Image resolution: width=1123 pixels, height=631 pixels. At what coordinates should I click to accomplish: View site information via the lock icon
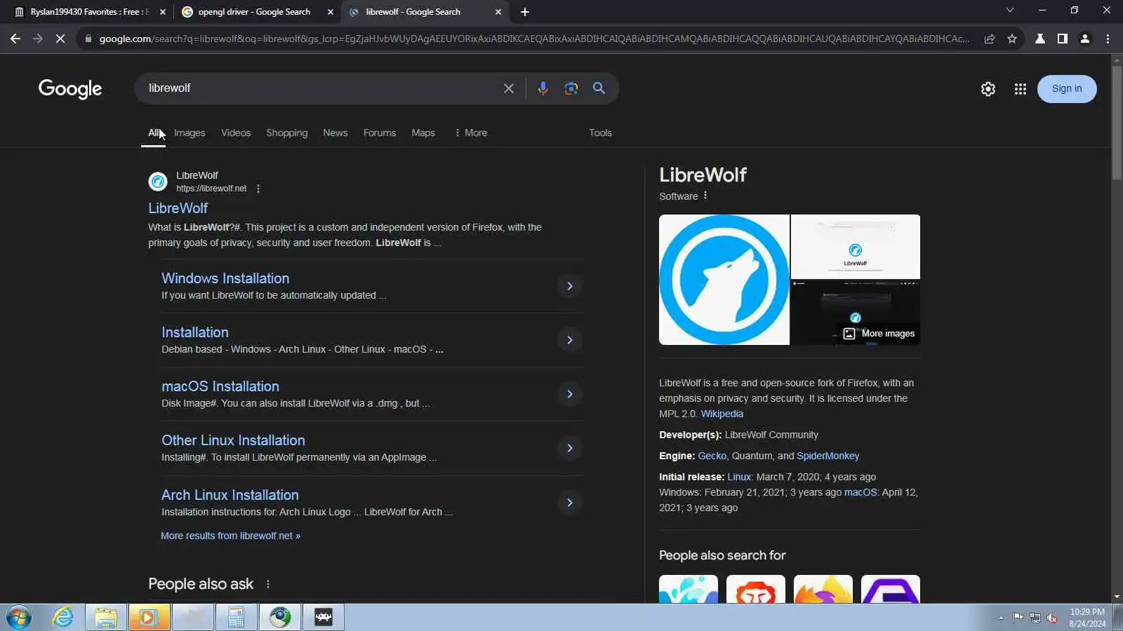(x=88, y=39)
